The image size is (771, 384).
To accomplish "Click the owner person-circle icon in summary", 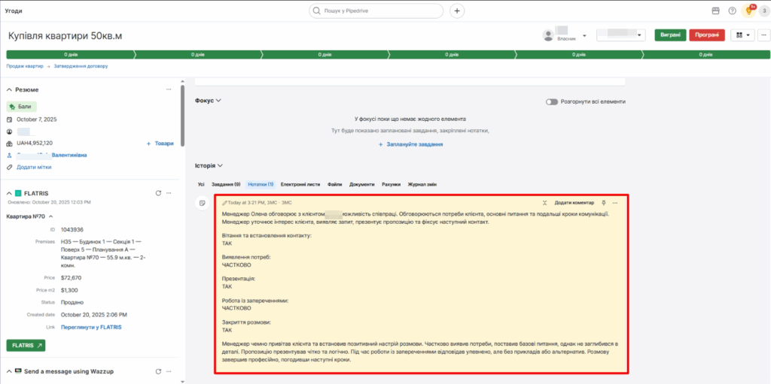I will click(x=9, y=132).
